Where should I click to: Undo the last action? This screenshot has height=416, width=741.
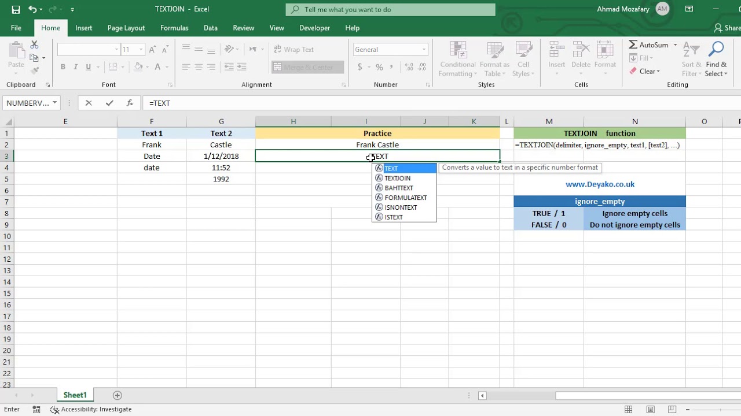(x=32, y=9)
